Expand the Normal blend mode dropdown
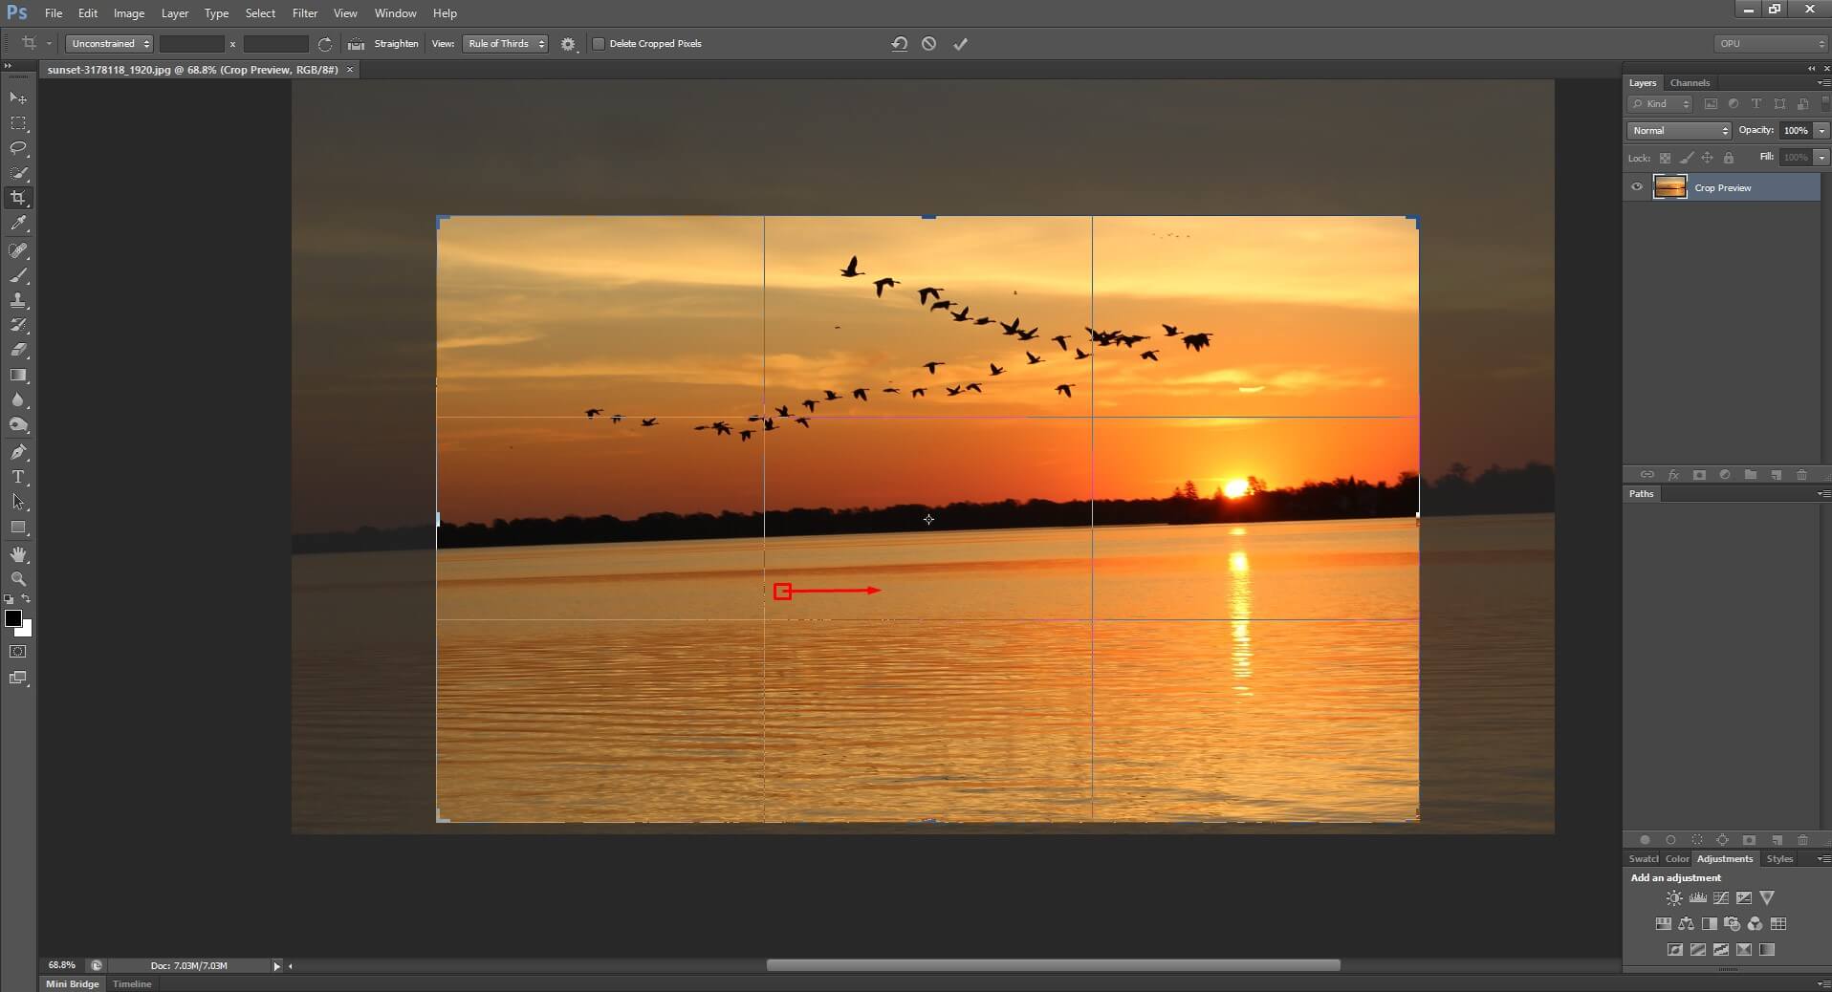The width and height of the screenshot is (1832, 992). tap(1679, 131)
